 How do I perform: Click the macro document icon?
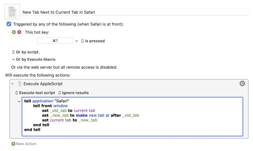coord(12,12)
